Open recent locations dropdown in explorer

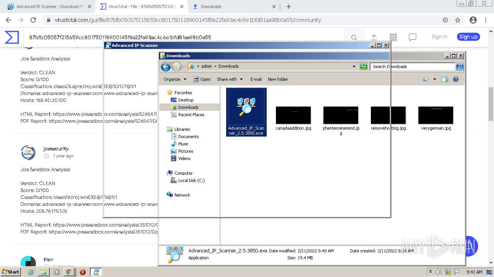184,67
